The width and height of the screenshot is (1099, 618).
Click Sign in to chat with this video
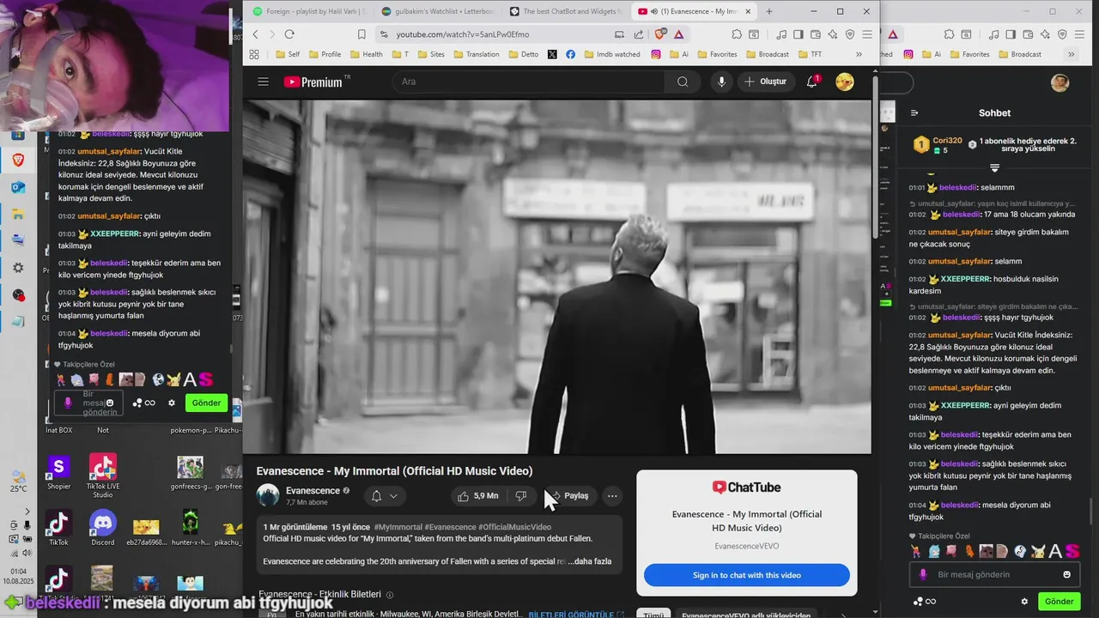click(747, 575)
